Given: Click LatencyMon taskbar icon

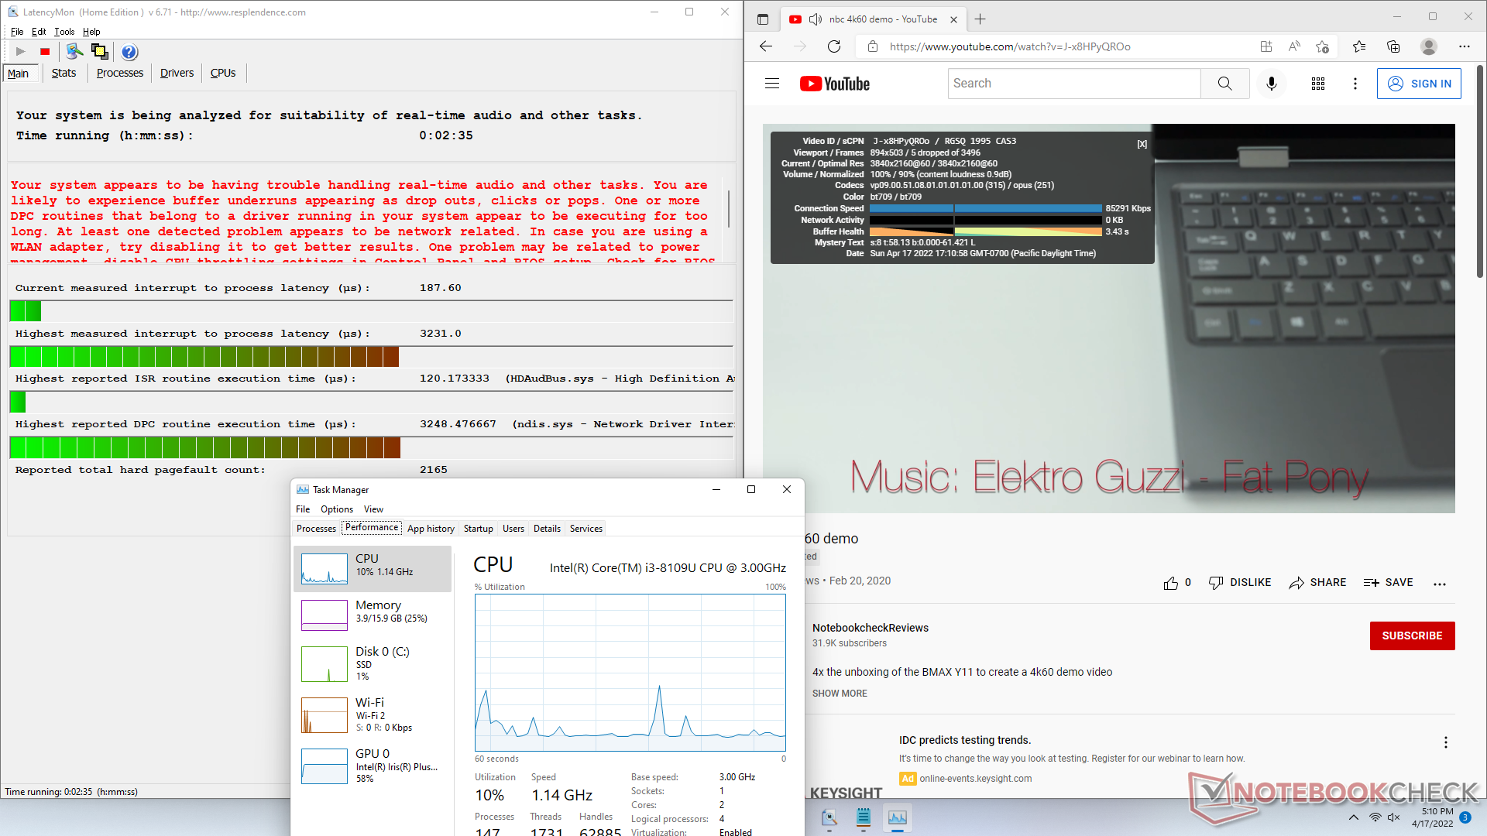Looking at the screenshot, I should [829, 817].
